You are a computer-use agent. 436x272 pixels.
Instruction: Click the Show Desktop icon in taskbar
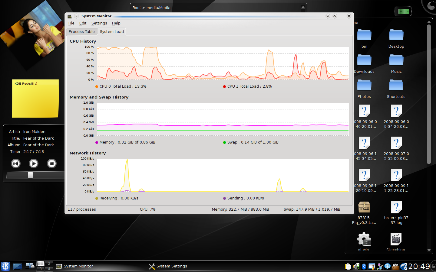point(18,266)
